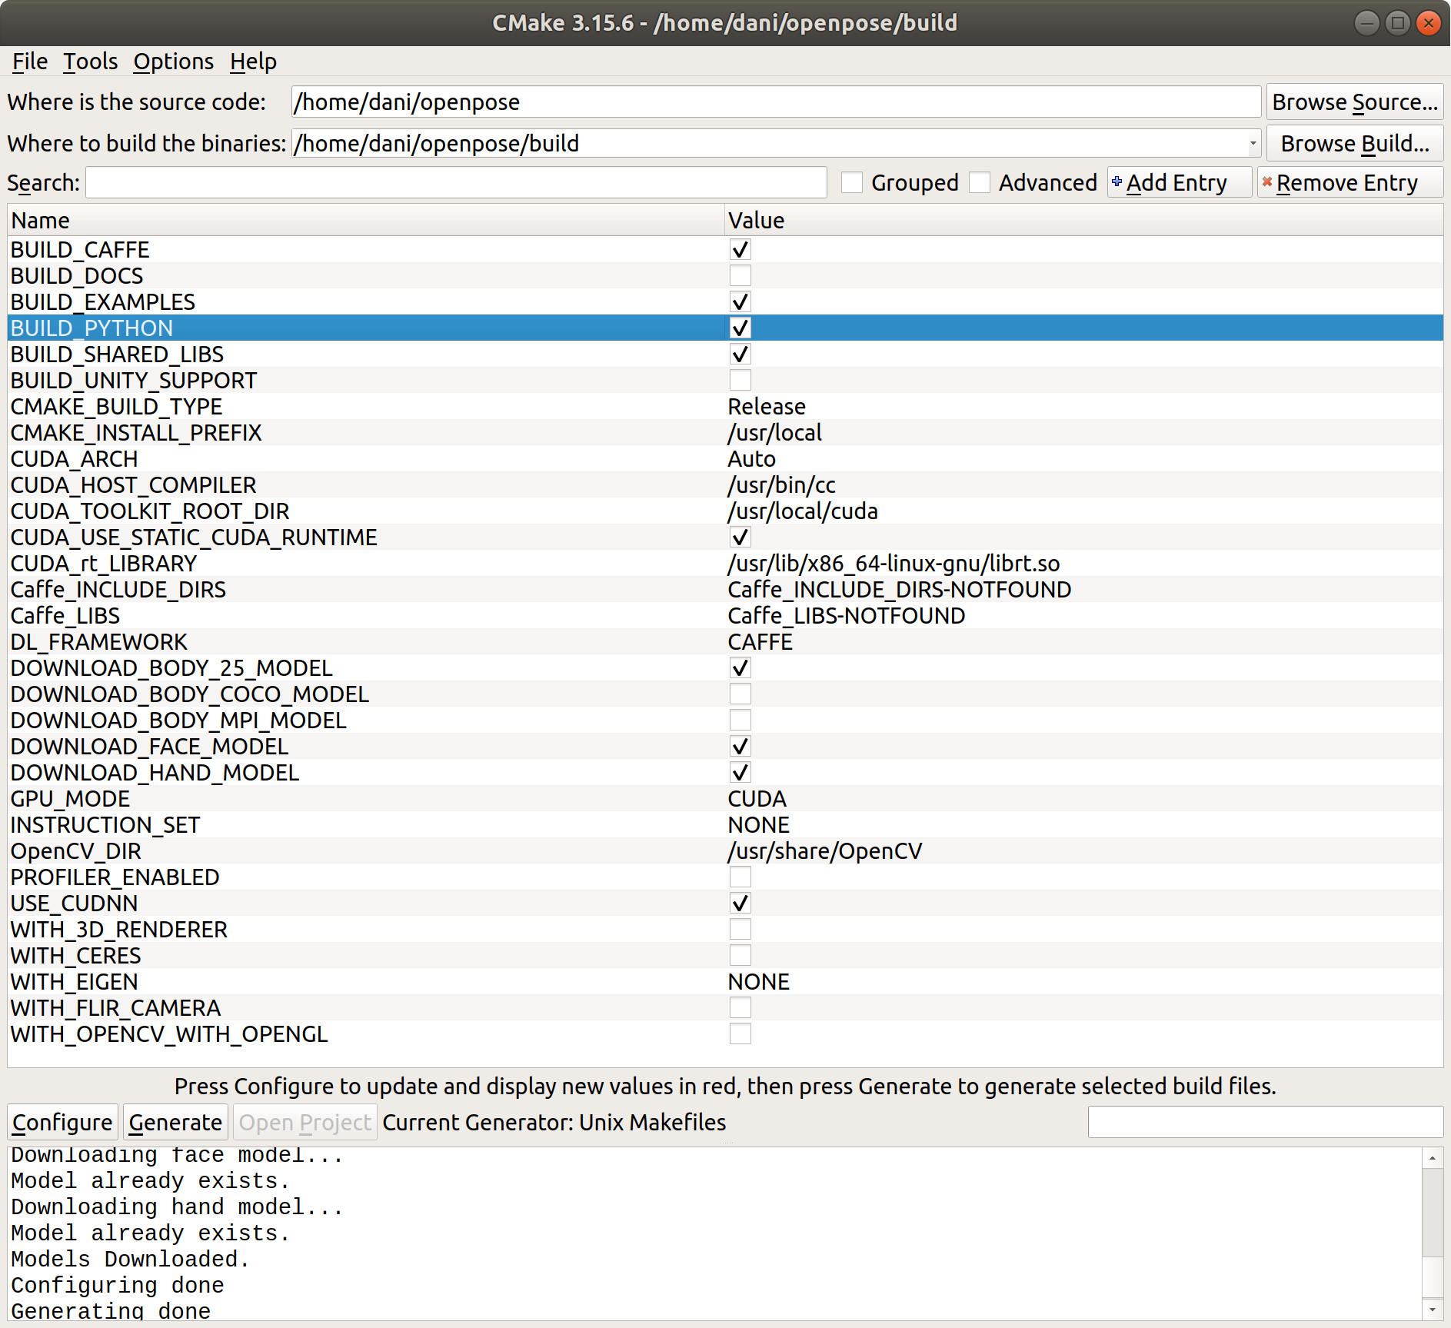This screenshot has height=1328, width=1451.
Task: Select CUDA_HOST_COMPILER value /usr/bin/cc
Action: [781, 485]
